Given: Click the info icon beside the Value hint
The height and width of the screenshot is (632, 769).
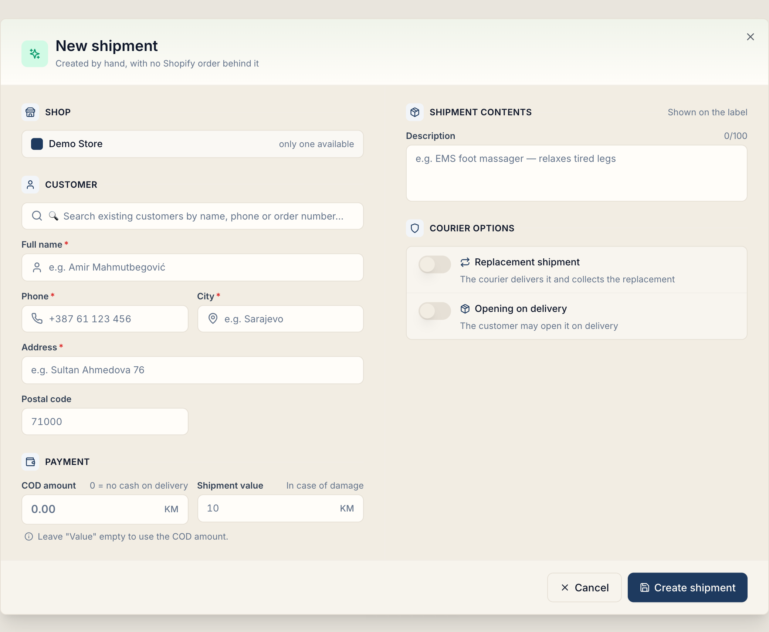Looking at the screenshot, I should click(x=29, y=537).
